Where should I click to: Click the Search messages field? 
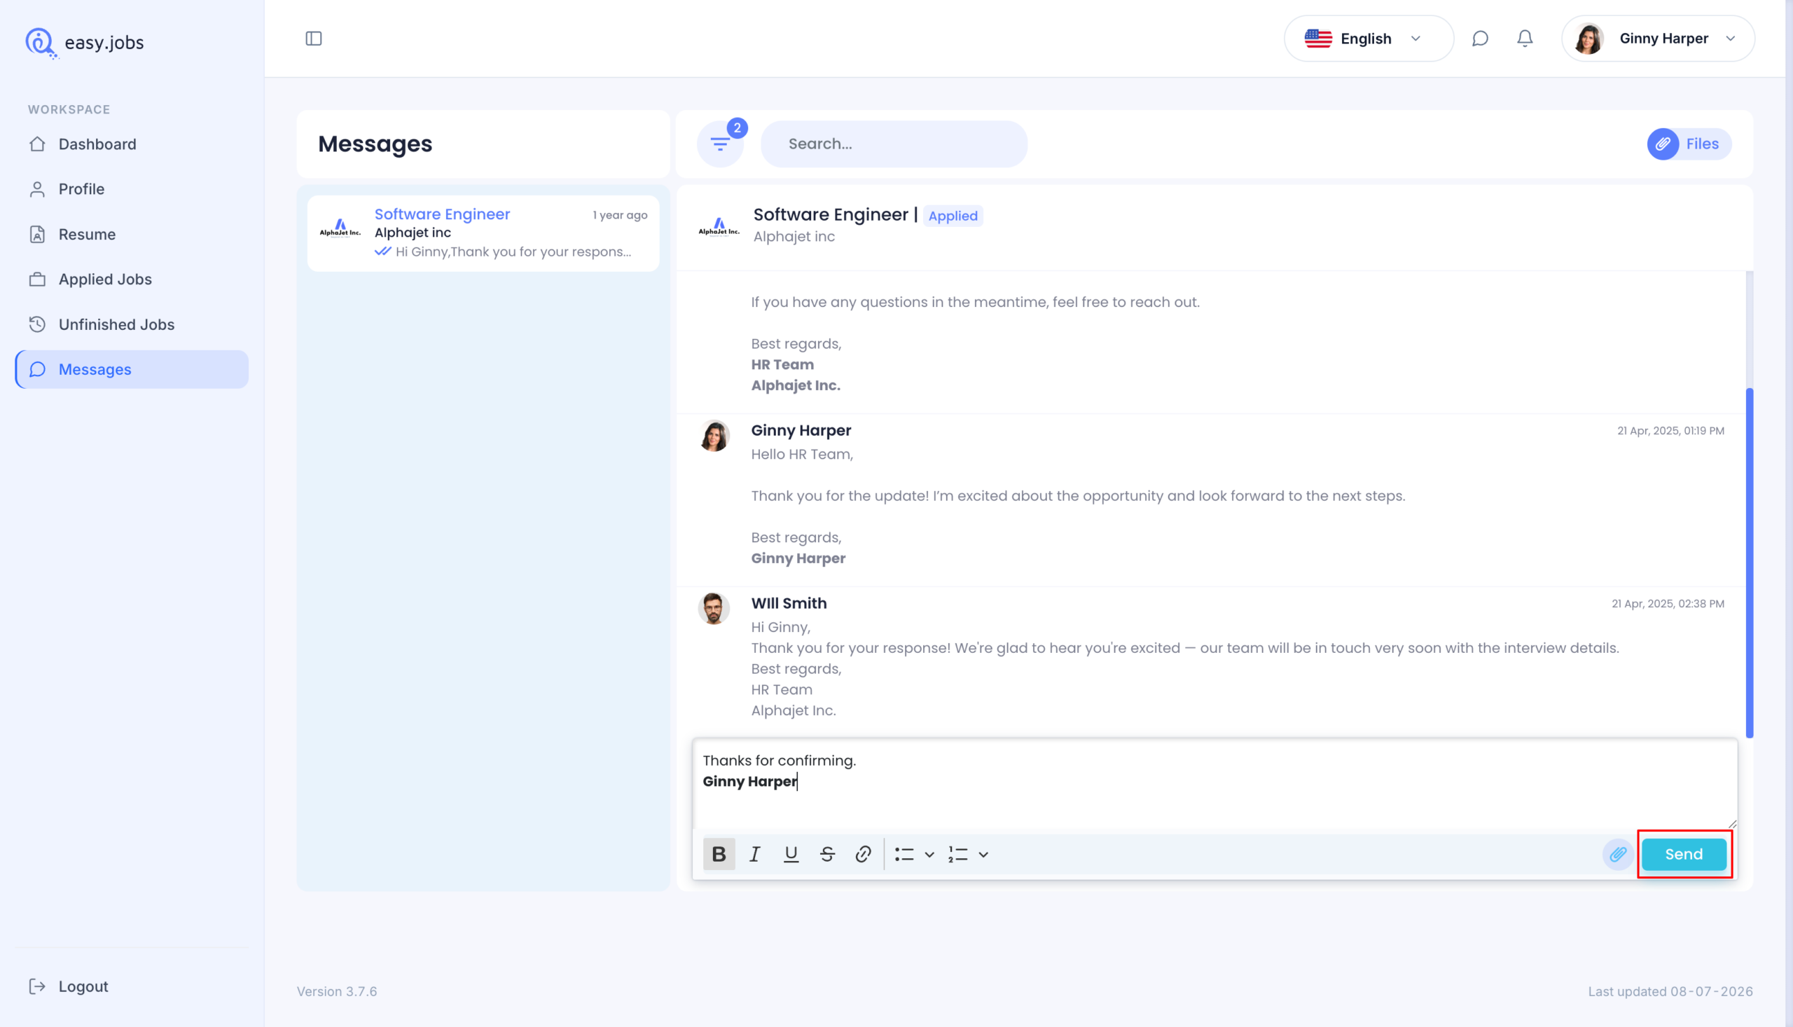pos(894,144)
